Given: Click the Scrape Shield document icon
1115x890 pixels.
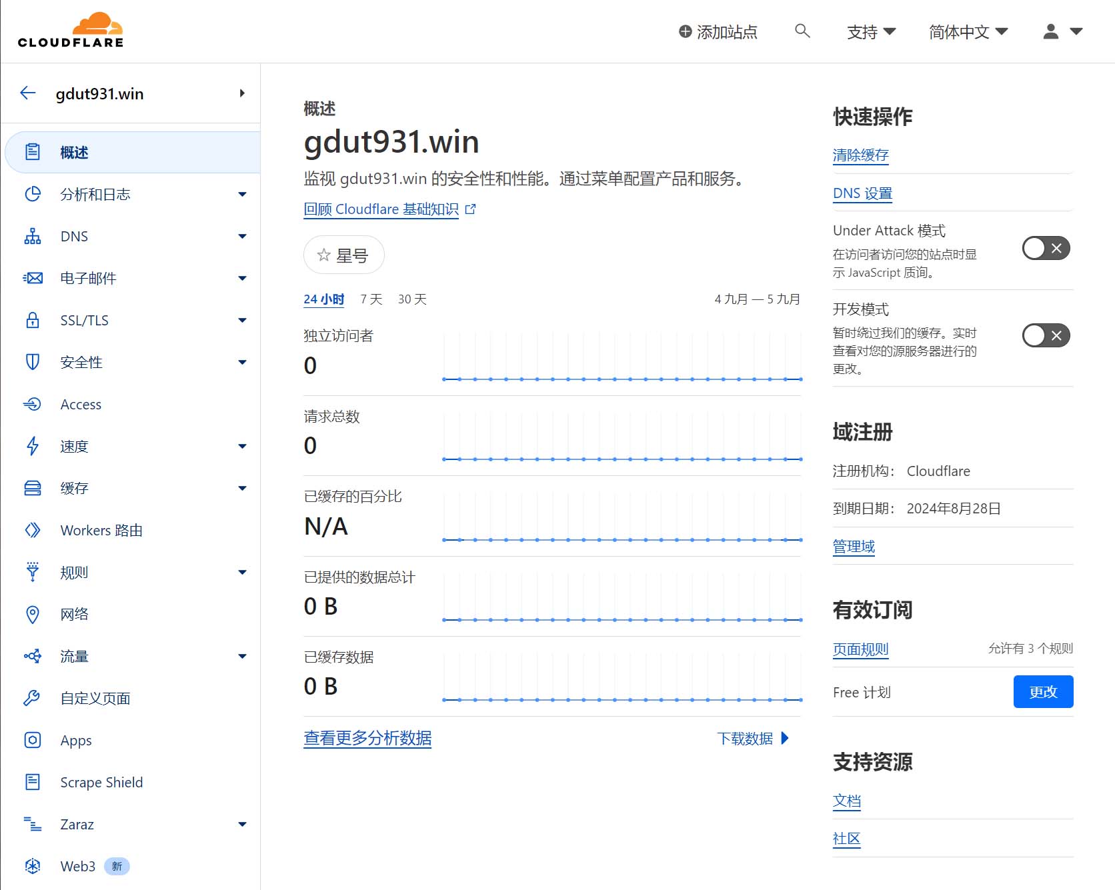Looking at the screenshot, I should 33,782.
